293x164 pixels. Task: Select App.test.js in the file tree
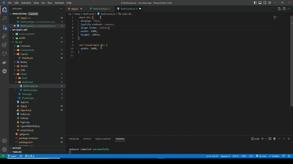click(x=26, y=110)
